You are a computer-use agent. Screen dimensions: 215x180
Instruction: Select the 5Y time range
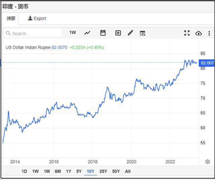pyautogui.click(x=79, y=171)
